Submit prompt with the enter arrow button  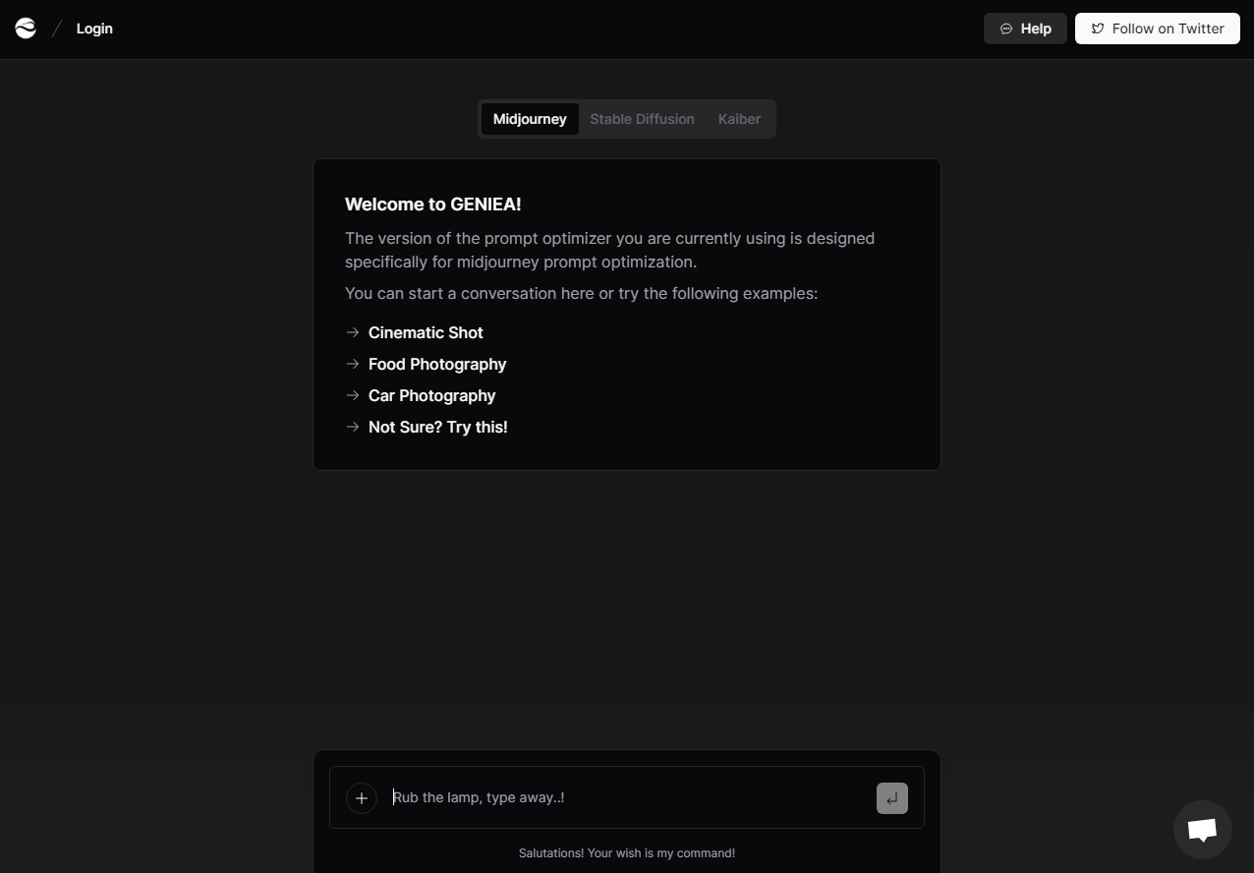click(x=892, y=798)
